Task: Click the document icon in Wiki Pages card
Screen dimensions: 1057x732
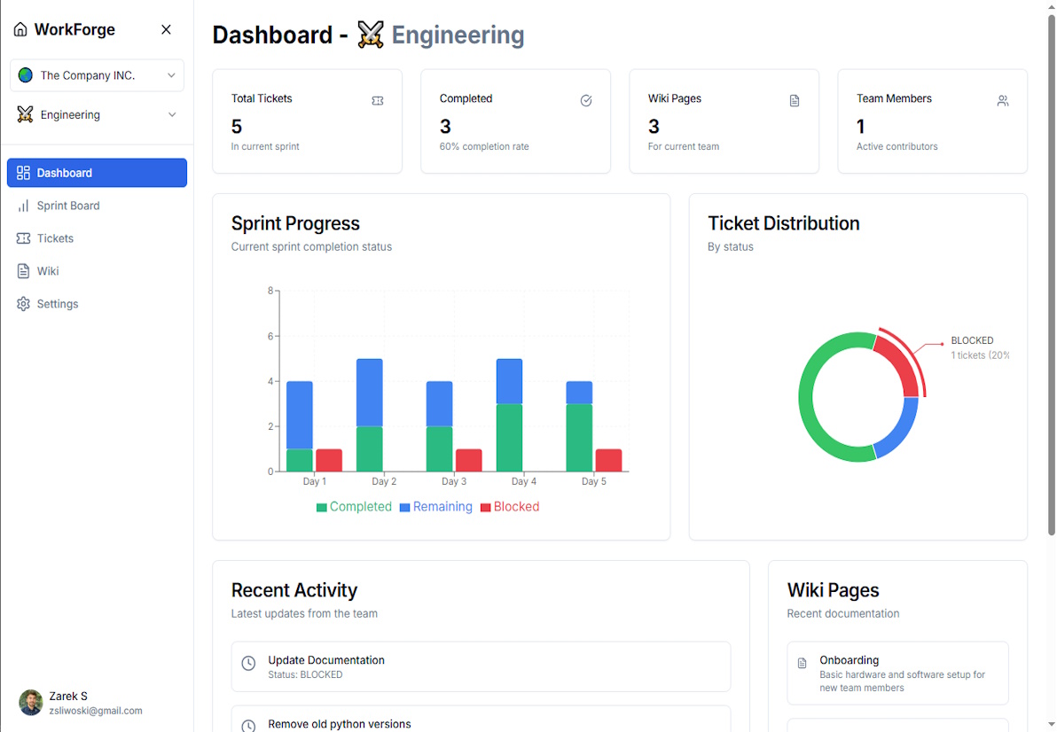Action: pyautogui.click(x=795, y=101)
